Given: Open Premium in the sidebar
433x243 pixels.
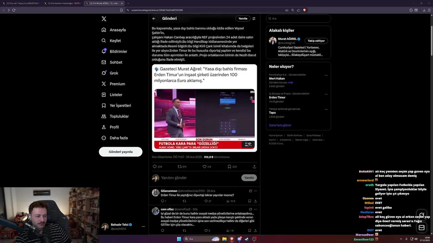Looking at the screenshot, I should click(x=113, y=84).
